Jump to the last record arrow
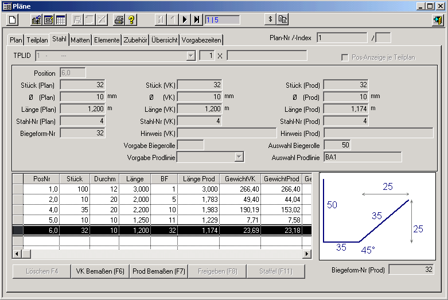Viewport: 448px width, 300px height. tap(197, 20)
